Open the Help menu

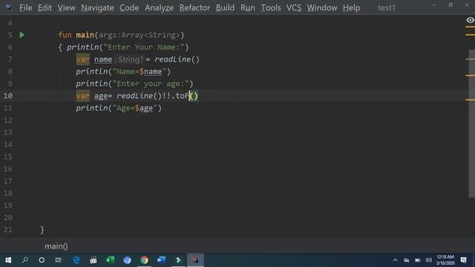coord(351,7)
